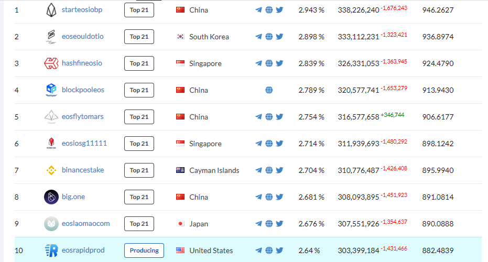Select rewards value 946.2627
This screenshot has width=488, height=262.
pos(438,10)
